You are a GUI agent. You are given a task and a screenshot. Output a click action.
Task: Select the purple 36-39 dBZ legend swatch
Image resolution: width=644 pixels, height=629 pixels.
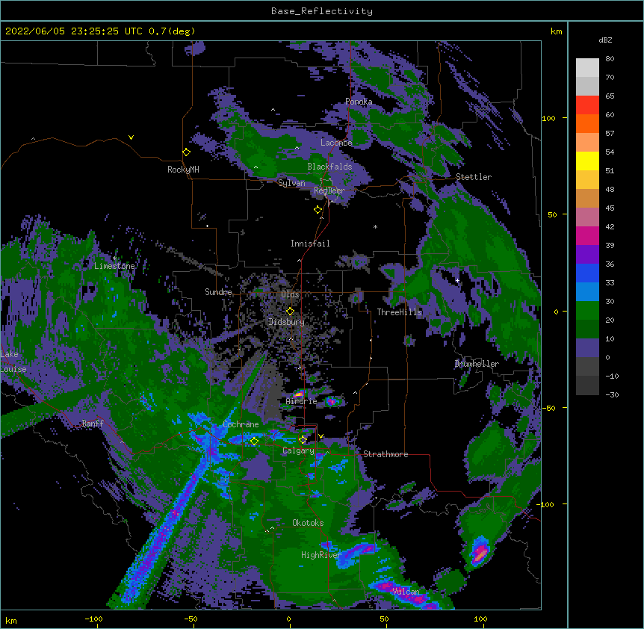click(x=587, y=255)
